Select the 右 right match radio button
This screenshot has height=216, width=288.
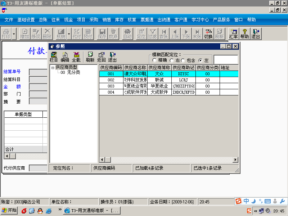click(x=172, y=60)
